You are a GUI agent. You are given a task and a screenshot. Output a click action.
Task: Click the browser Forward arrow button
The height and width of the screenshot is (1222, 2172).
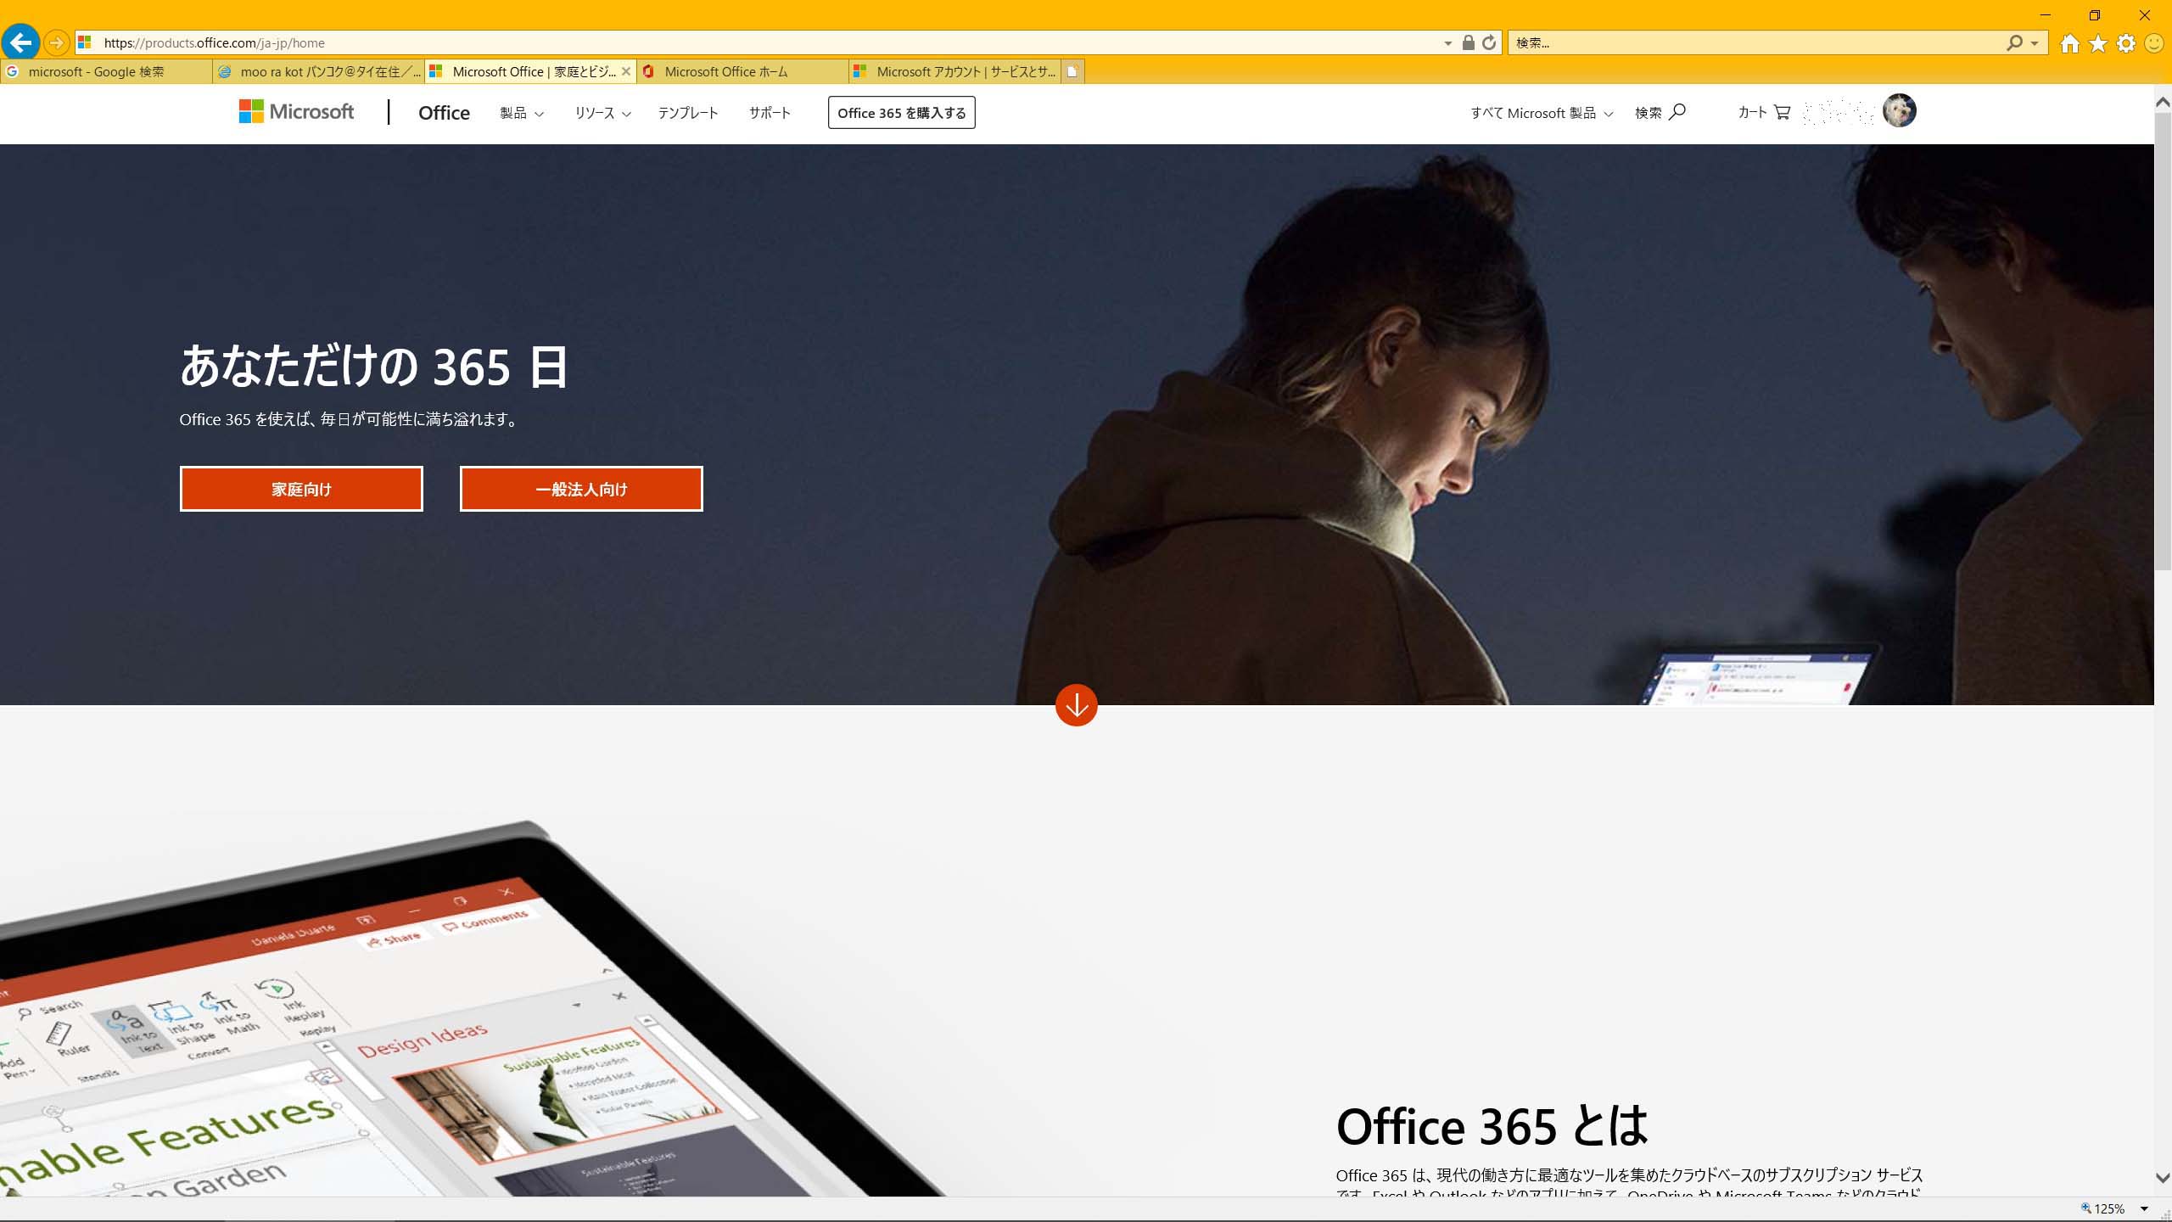[56, 42]
